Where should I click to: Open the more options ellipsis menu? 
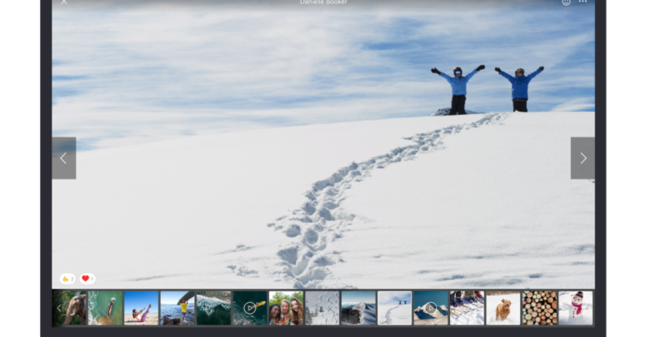click(582, 2)
